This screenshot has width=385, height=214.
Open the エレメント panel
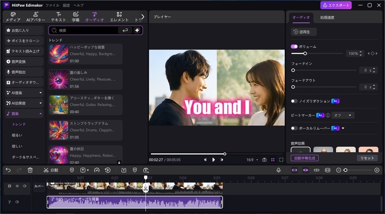click(119, 17)
